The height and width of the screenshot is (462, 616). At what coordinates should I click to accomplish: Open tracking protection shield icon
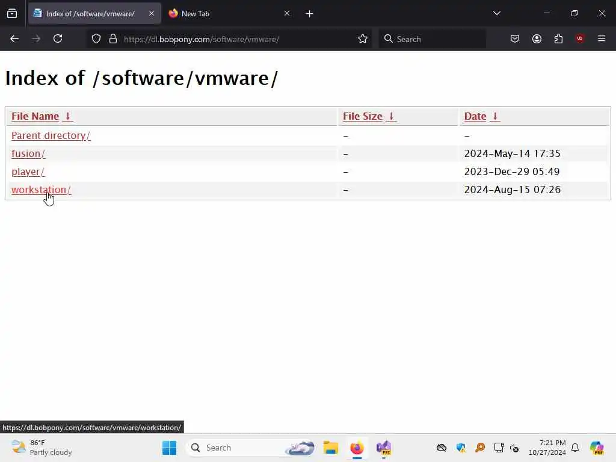coord(96,39)
